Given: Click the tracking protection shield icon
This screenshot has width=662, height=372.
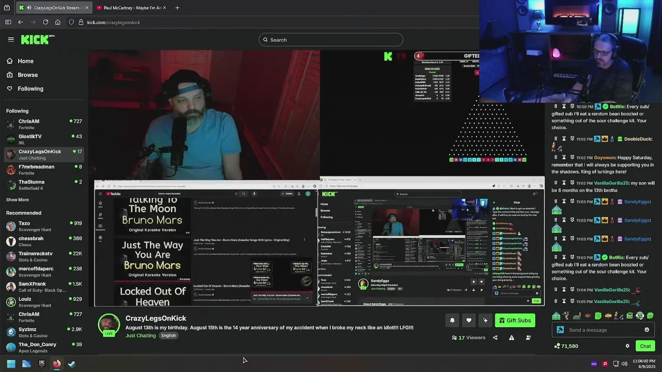Looking at the screenshot, I should (71, 22).
